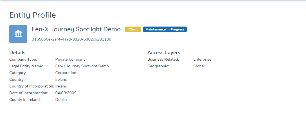
Task: Click the Details section heading
Action: (x=17, y=53)
